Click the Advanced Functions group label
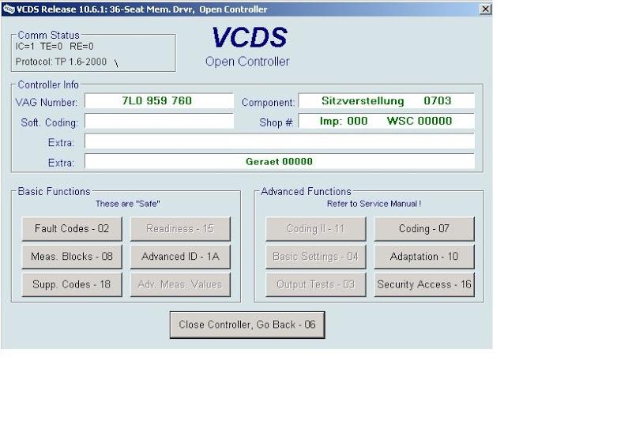 coord(306,191)
